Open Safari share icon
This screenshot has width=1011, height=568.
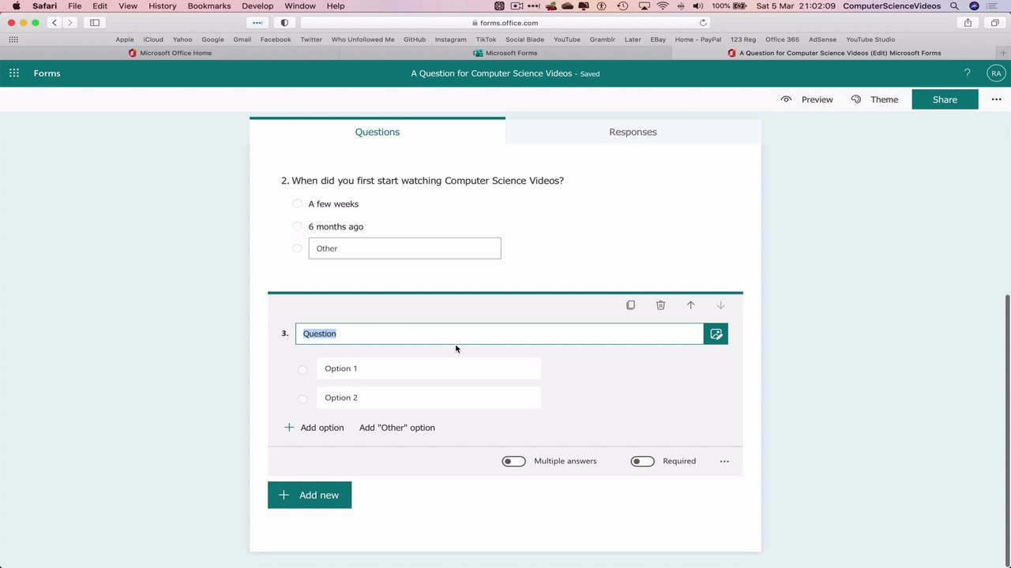click(x=968, y=23)
